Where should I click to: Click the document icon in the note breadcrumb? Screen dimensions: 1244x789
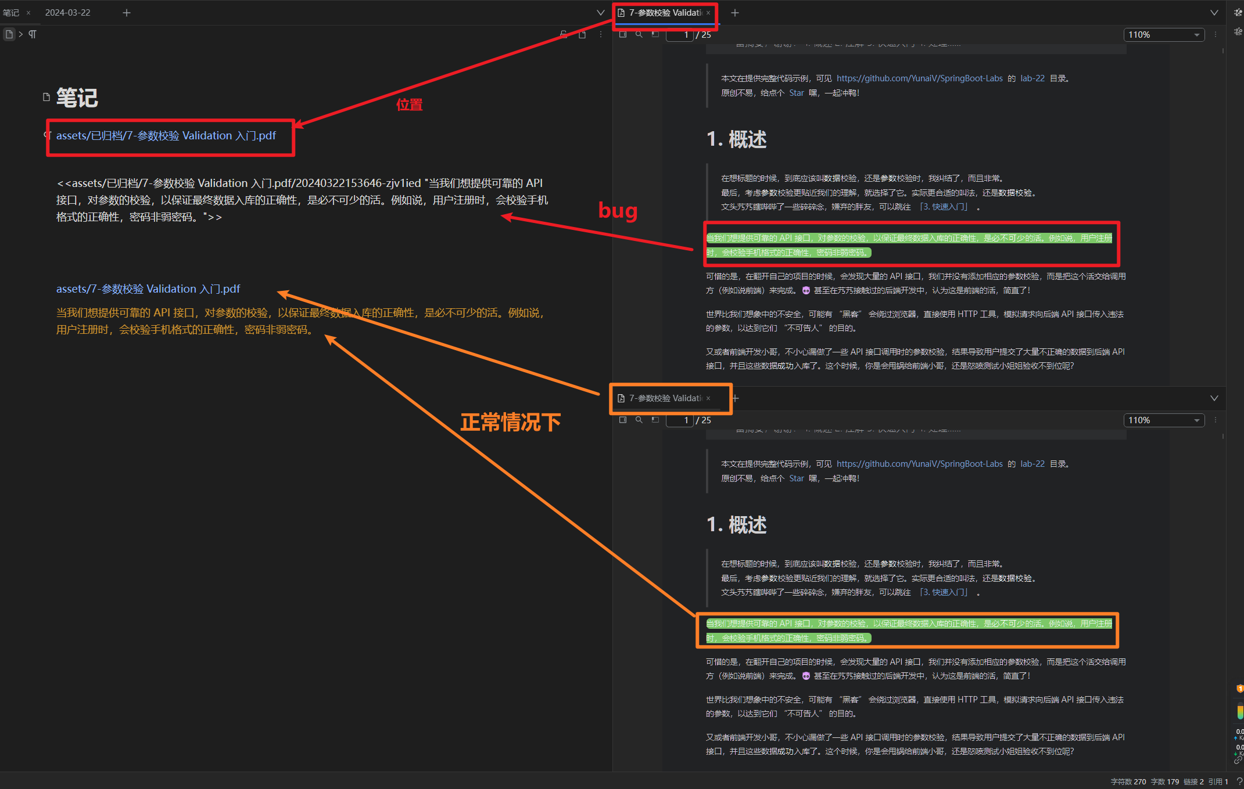tap(9, 34)
